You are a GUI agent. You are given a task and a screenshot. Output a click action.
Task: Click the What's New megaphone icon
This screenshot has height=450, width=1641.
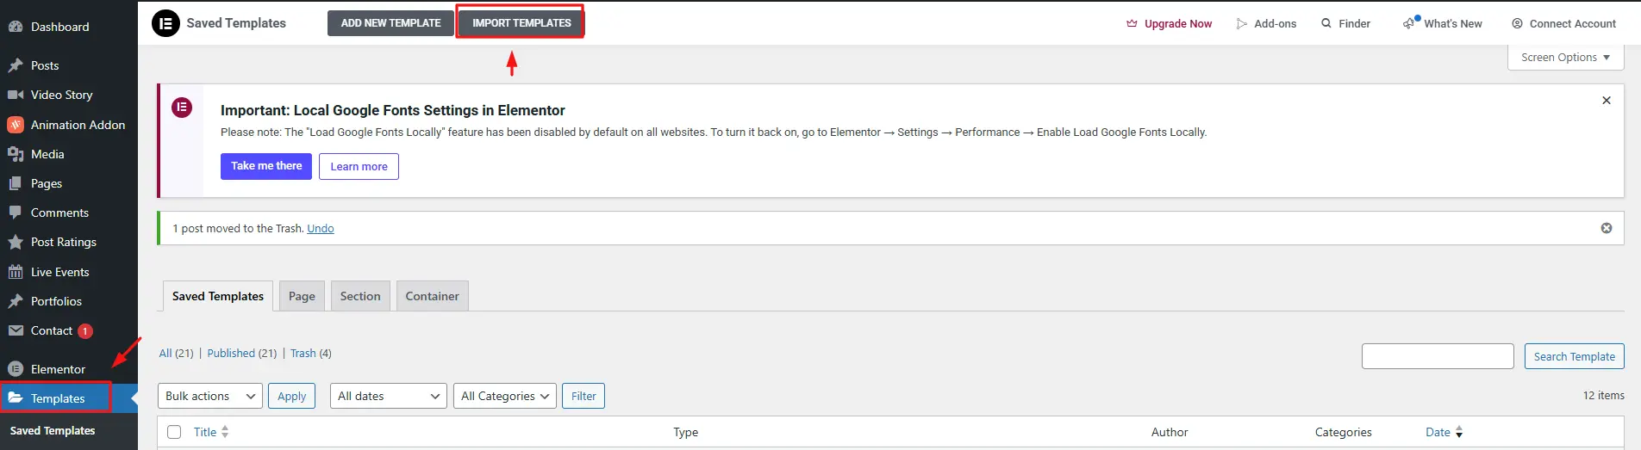pyautogui.click(x=1409, y=23)
